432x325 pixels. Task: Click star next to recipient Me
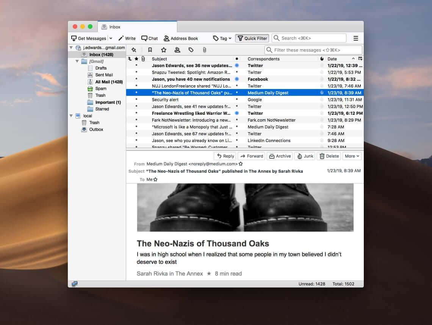pos(155,179)
